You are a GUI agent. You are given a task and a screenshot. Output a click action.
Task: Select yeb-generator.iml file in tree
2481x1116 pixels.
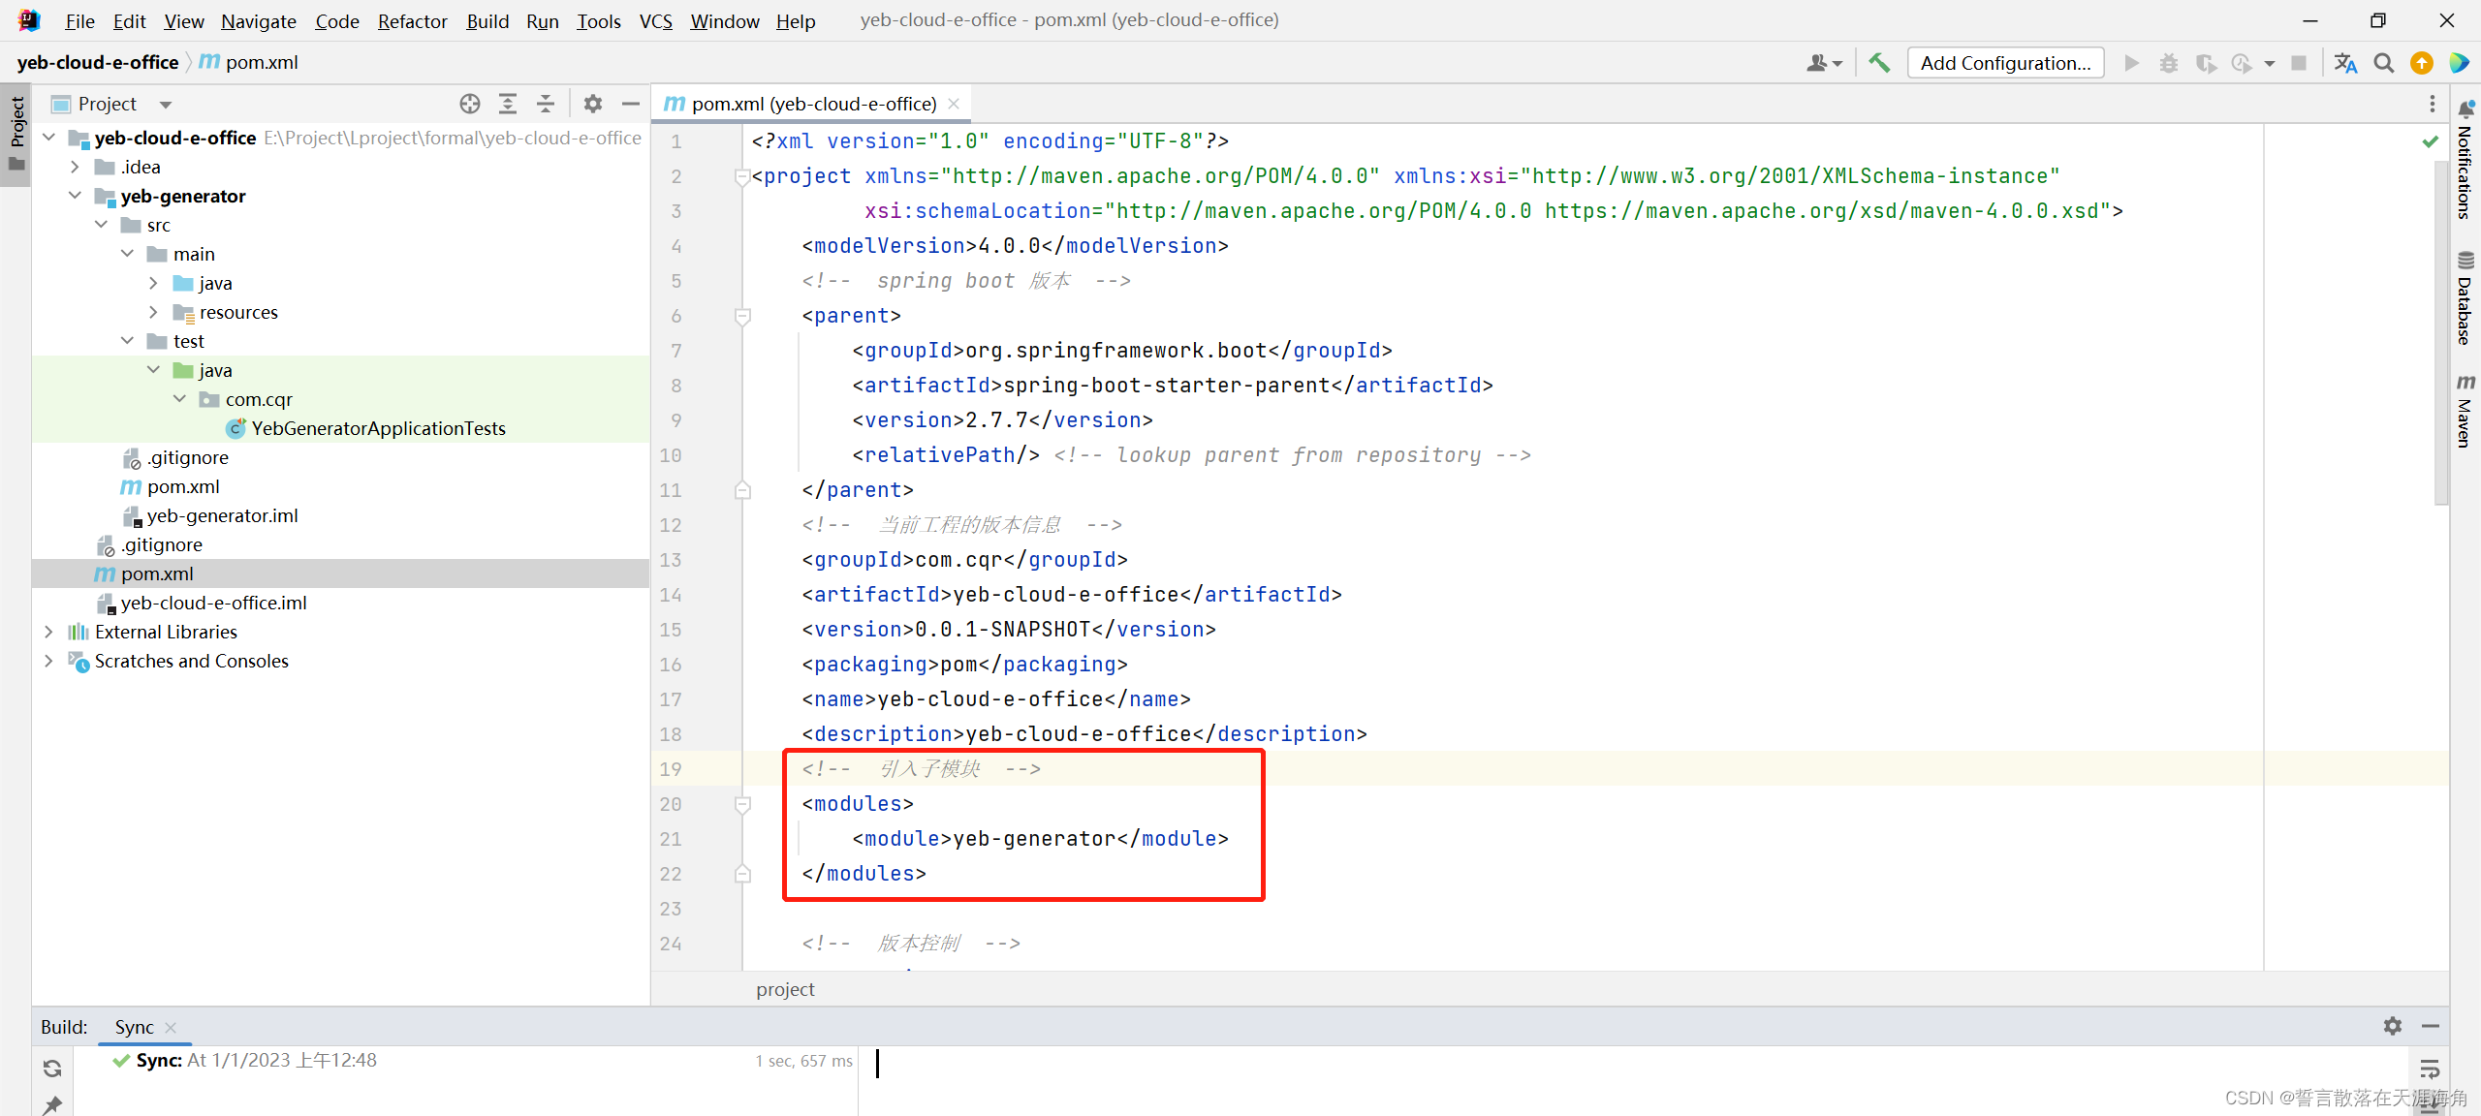point(222,515)
